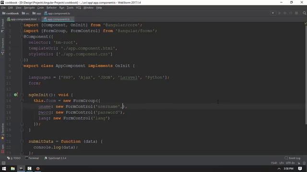The width and height of the screenshot is (307, 172).
Task: Open Windows notification center
Action: (300, 169)
